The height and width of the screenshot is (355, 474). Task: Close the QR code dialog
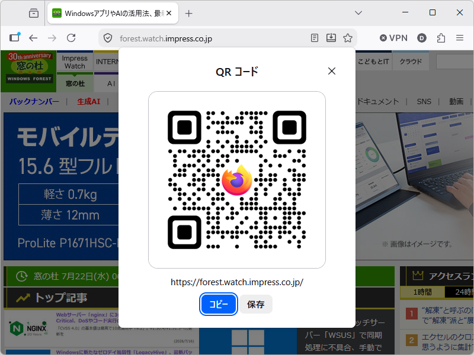pyautogui.click(x=332, y=71)
